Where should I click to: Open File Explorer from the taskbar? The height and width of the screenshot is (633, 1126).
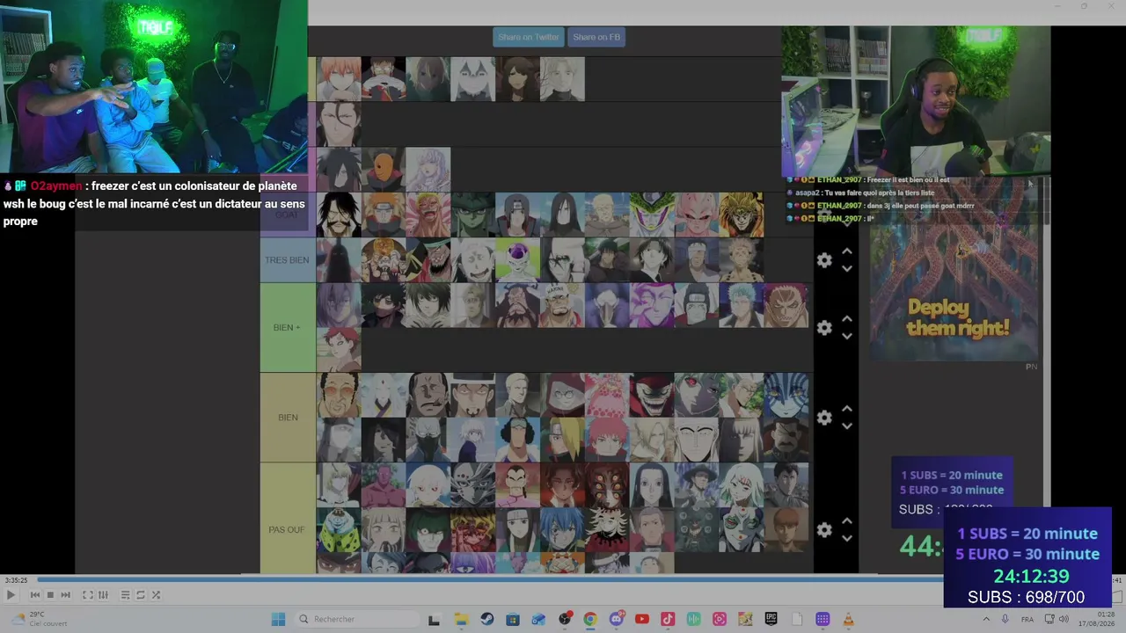coord(461,619)
